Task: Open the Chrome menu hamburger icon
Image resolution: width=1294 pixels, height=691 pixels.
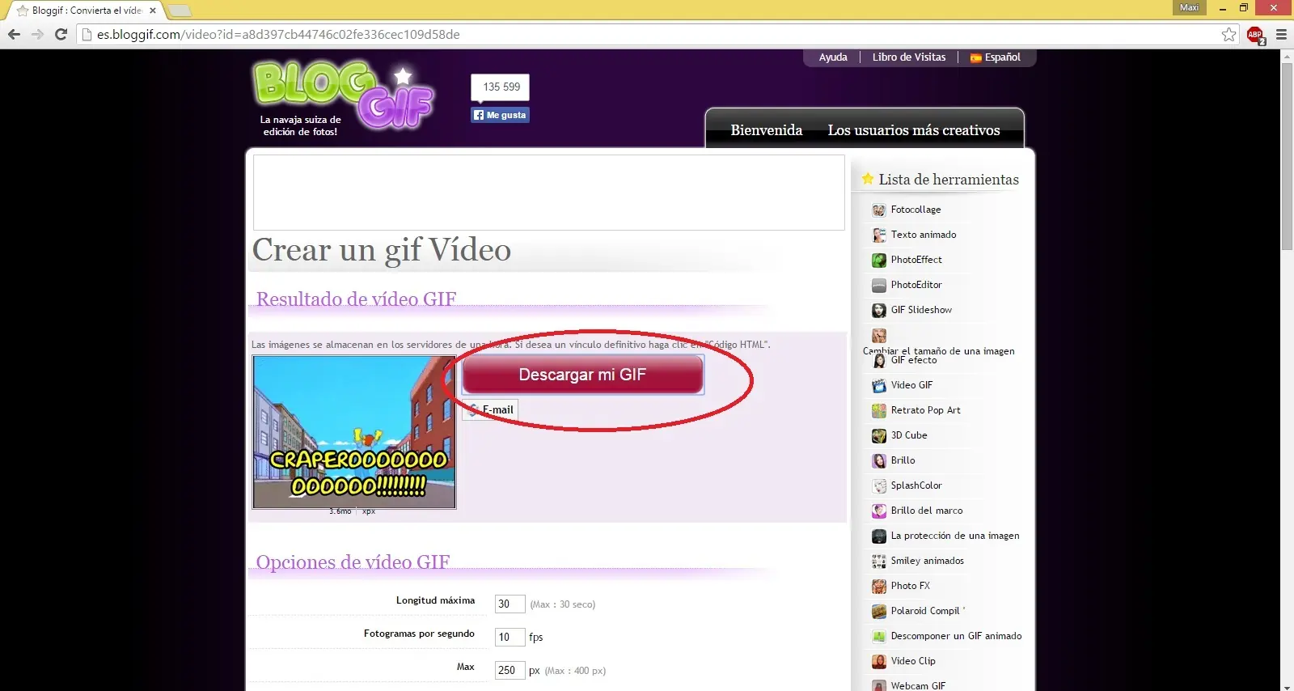Action: pos(1281,35)
